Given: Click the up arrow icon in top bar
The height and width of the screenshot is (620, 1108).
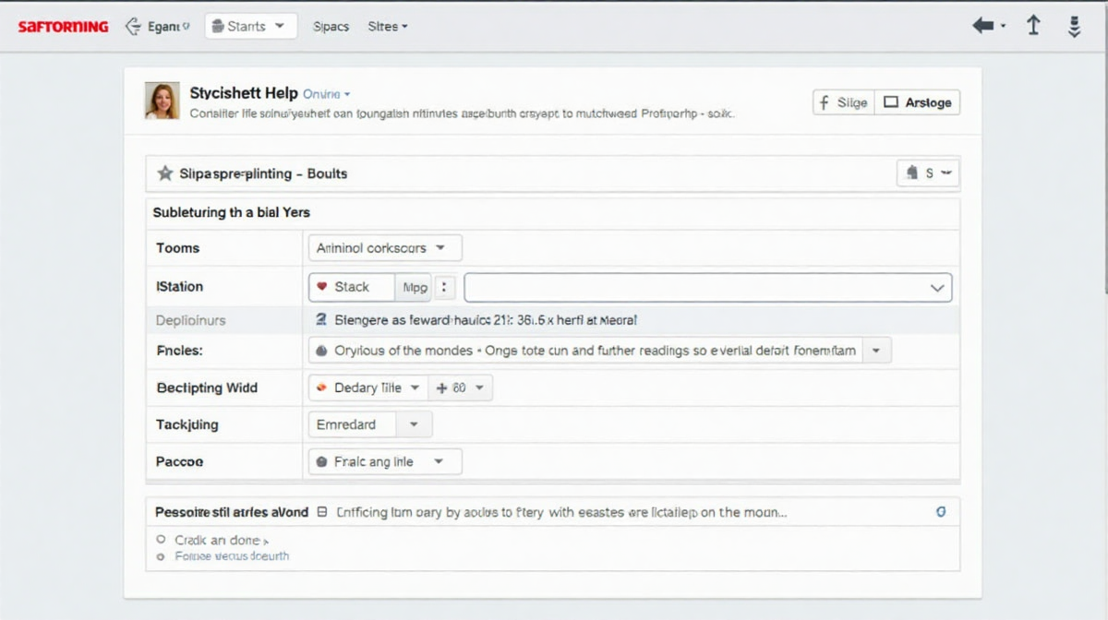Looking at the screenshot, I should 1033,26.
